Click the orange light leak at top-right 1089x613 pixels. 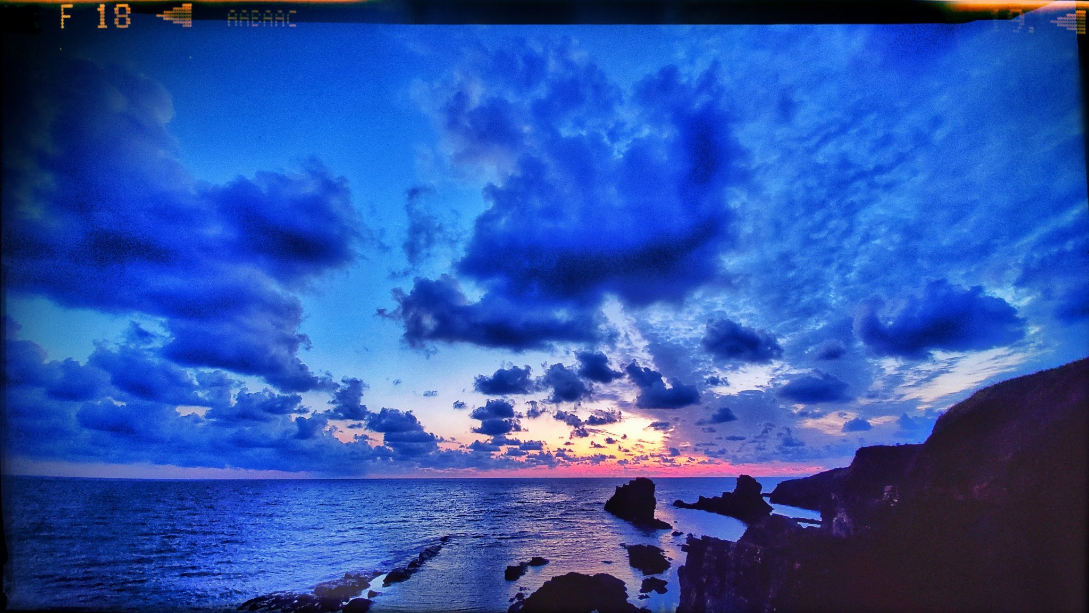click(1000, 5)
